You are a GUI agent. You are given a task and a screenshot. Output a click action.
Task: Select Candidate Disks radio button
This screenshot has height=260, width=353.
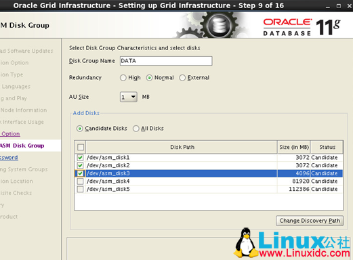(x=79, y=129)
